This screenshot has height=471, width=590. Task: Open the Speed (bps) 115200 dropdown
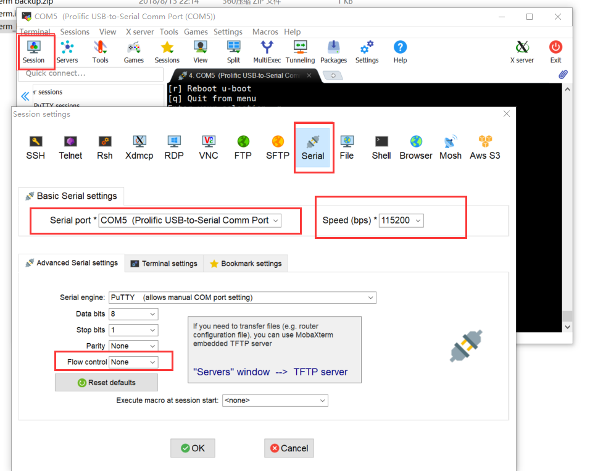(401, 220)
